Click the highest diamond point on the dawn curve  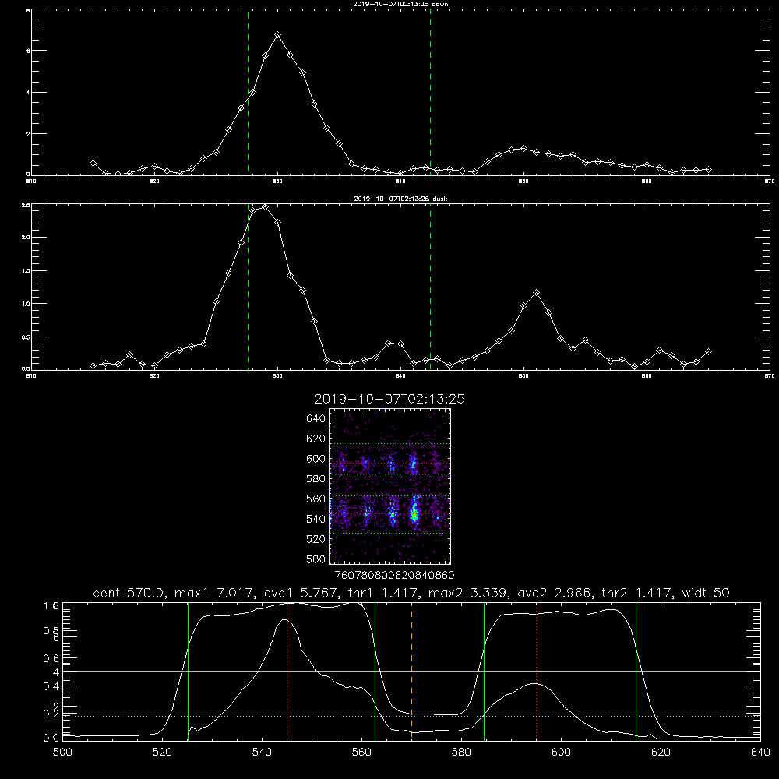tap(278, 35)
